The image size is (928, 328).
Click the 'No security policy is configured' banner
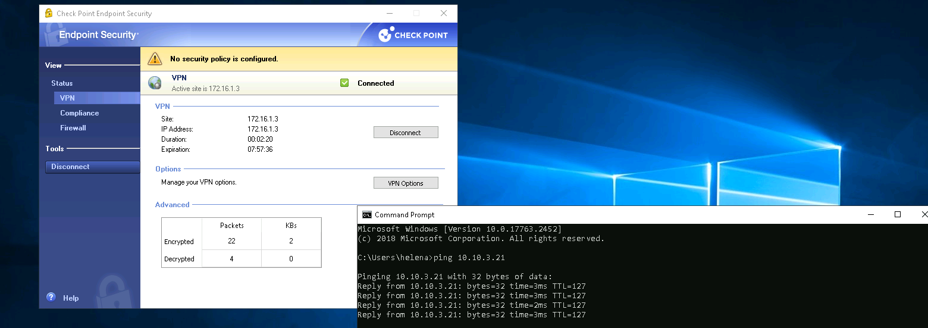[x=224, y=59]
